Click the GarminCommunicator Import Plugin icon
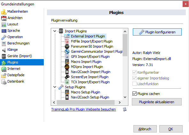 coord(67,51)
